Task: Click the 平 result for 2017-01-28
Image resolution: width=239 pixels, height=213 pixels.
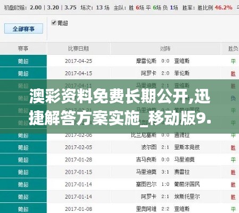Action: (x=233, y=160)
